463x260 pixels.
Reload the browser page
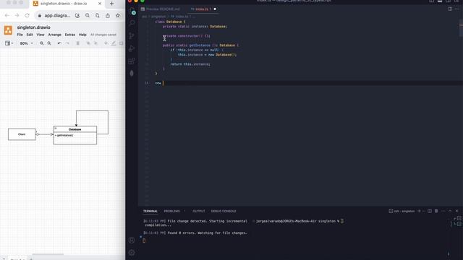(27, 15)
